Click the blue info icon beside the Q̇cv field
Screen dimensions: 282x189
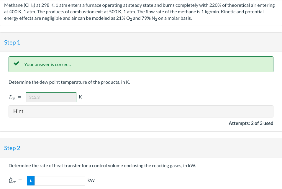tap(31, 180)
